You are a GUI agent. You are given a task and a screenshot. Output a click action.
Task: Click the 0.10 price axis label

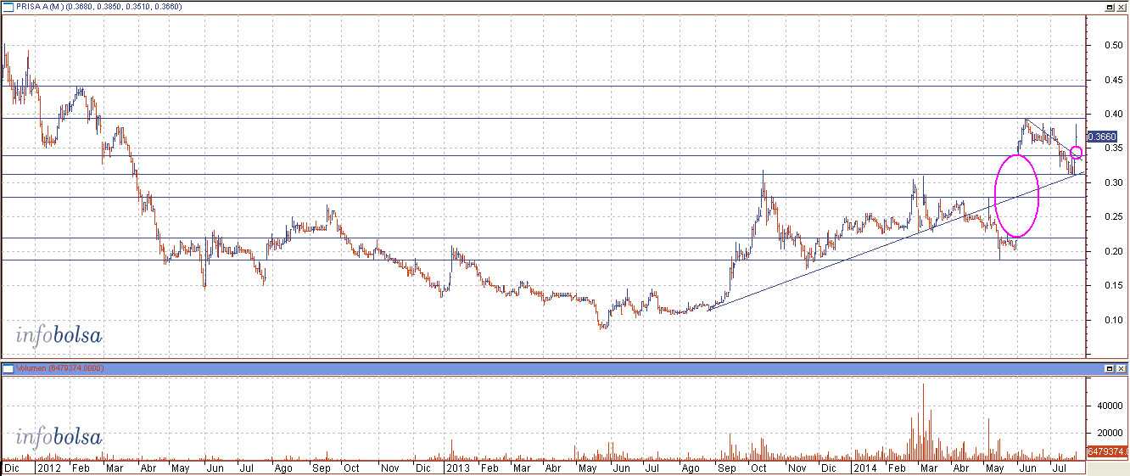[x=1112, y=321]
